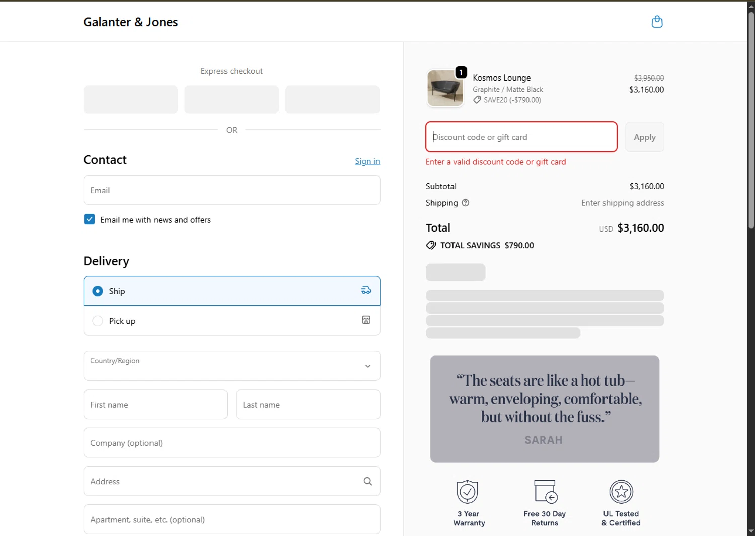
Task: Click the struck-through $3,950.00 price
Action: [x=649, y=78]
